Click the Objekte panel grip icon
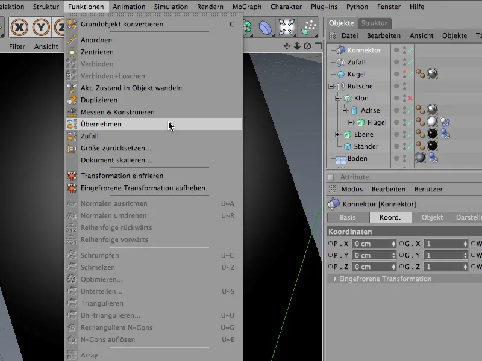Screen dimensions: 482x361 (333, 35)
